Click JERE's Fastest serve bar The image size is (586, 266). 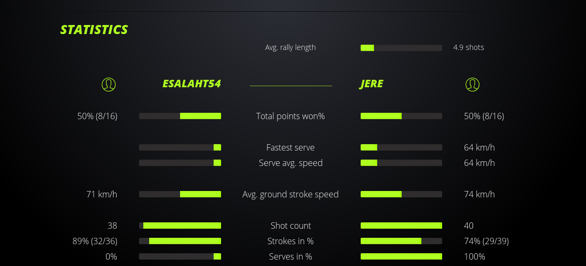pos(401,147)
